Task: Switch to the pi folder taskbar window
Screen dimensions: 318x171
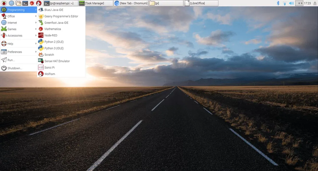Action: [166, 3]
